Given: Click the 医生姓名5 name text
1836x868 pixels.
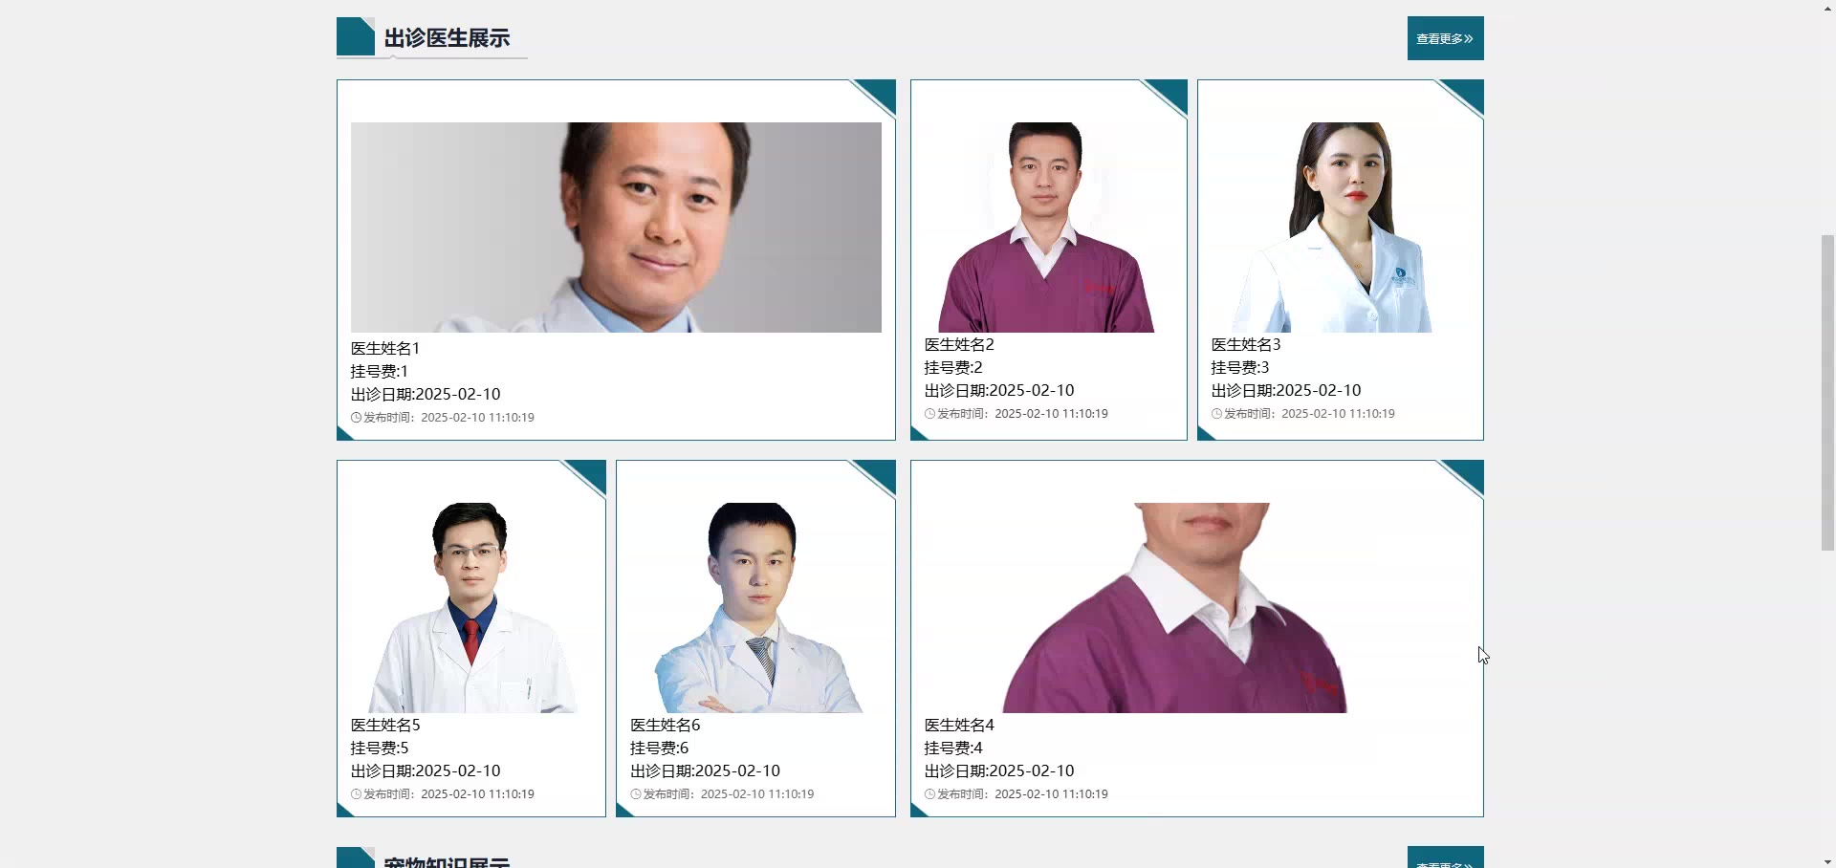Looking at the screenshot, I should pos(385,726).
